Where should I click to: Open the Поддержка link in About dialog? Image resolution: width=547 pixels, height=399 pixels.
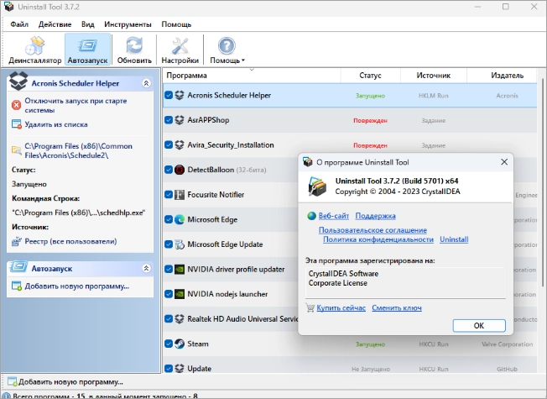375,216
